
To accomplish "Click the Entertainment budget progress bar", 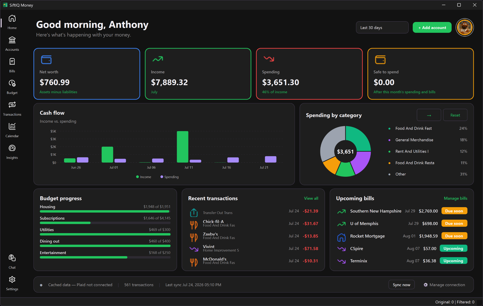I will pos(105,257).
